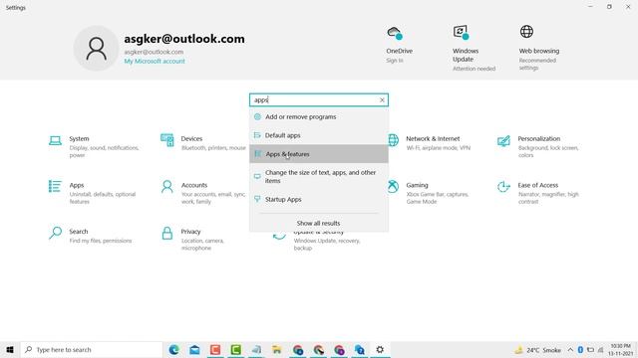Open the Personalization settings category
The width and height of the screenshot is (638, 358).
538,146
